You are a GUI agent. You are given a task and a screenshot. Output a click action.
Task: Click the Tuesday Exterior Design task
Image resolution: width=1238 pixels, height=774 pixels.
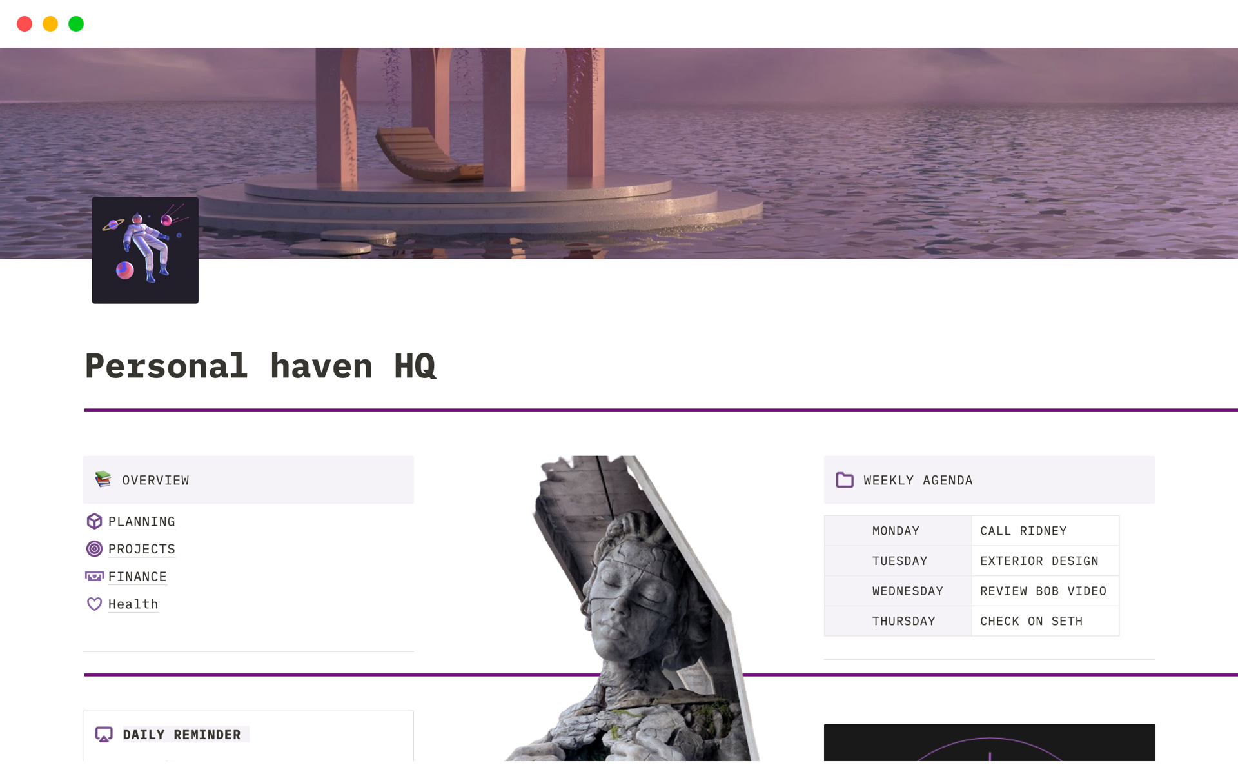pos(1039,561)
